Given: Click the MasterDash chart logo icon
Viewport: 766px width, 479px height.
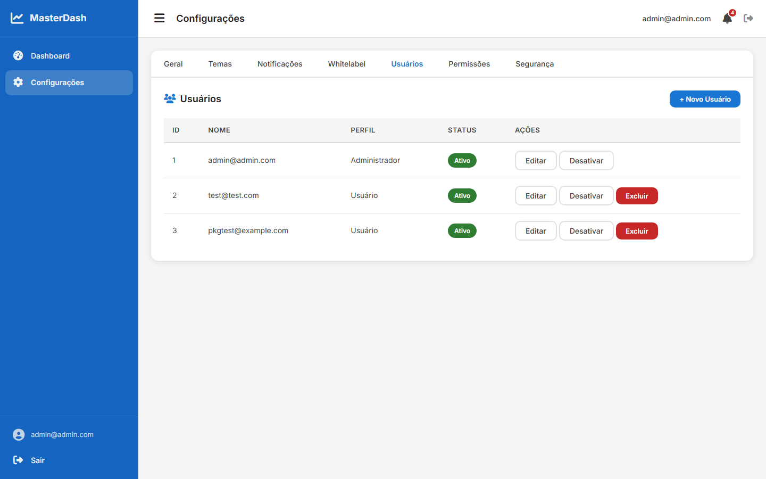Looking at the screenshot, I should pyautogui.click(x=17, y=18).
